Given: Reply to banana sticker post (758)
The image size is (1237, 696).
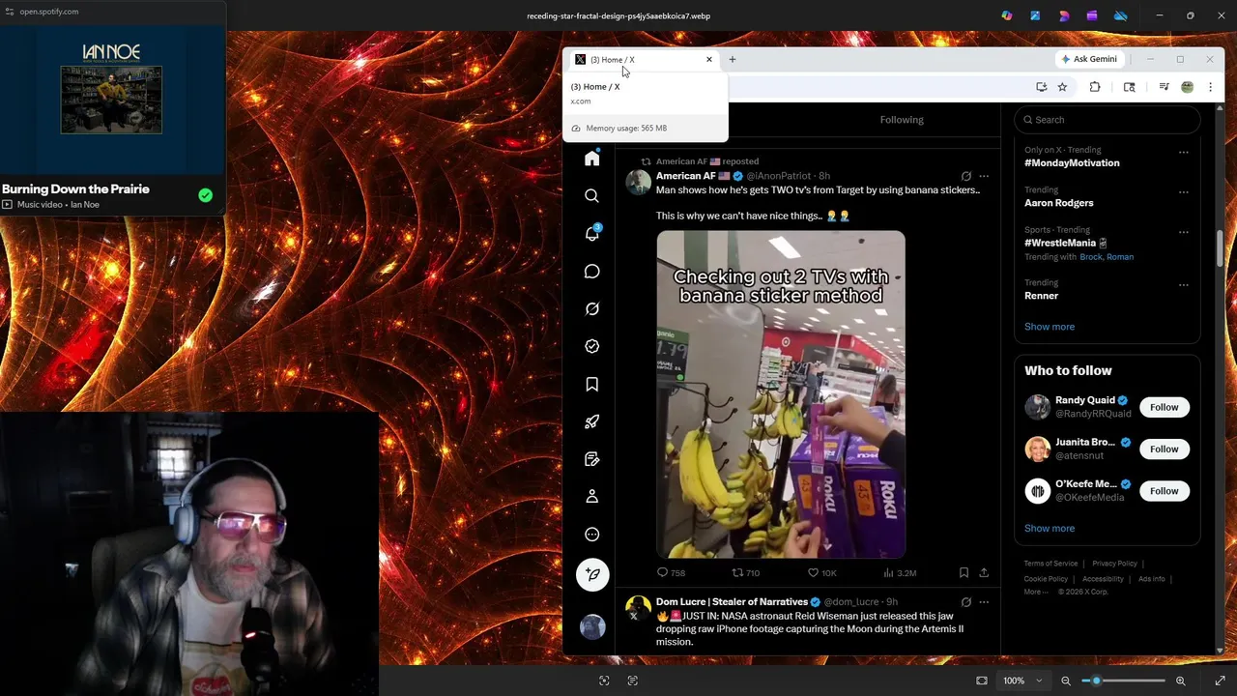Looking at the screenshot, I should [671, 572].
